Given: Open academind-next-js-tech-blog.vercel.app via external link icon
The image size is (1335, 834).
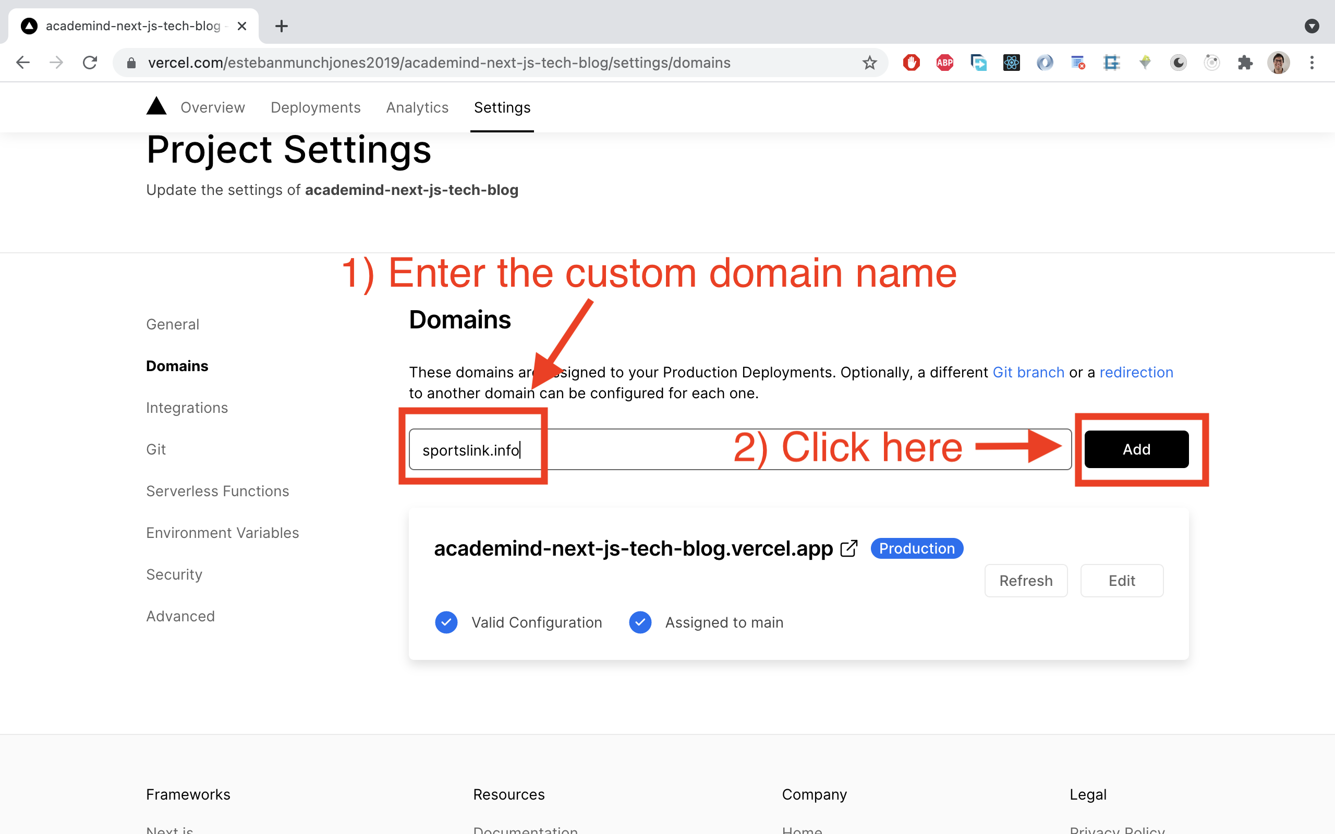Looking at the screenshot, I should [x=848, y=548].
